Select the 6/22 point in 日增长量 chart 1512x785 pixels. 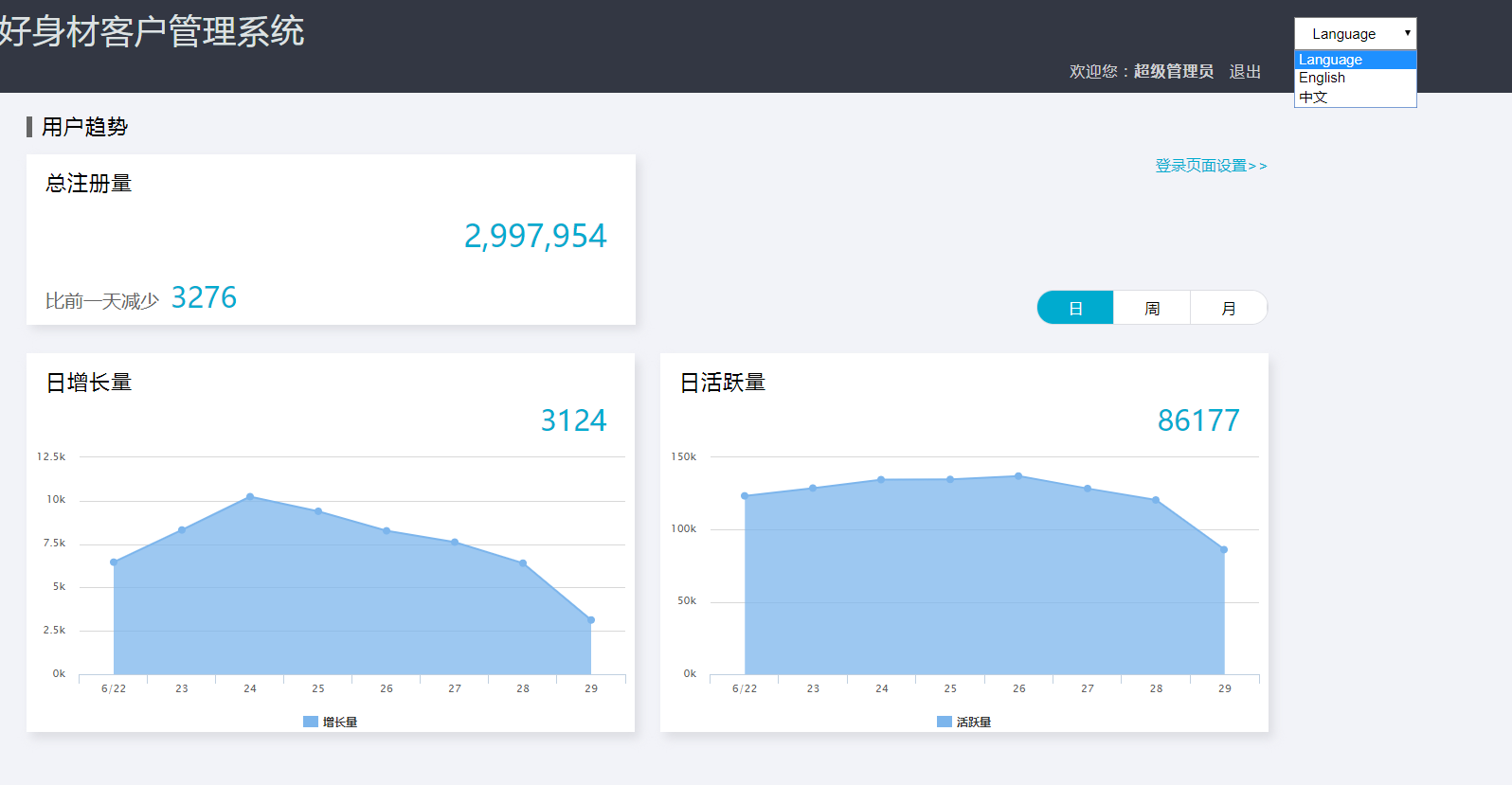114,562
